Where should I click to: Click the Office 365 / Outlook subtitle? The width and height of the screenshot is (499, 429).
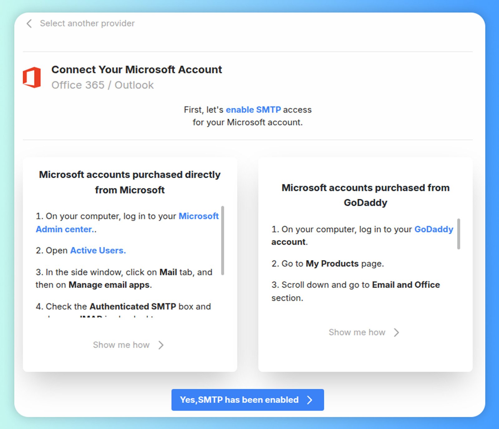103,85
